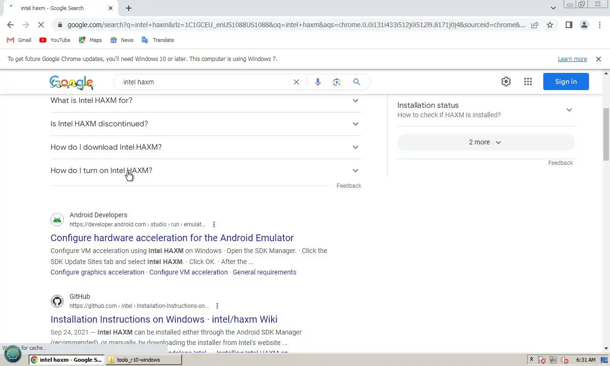Image resolution: width=610 pixels, height=366 pixels.
Task: Click the Action Center flag tray icon
Action: pos(542,360)
